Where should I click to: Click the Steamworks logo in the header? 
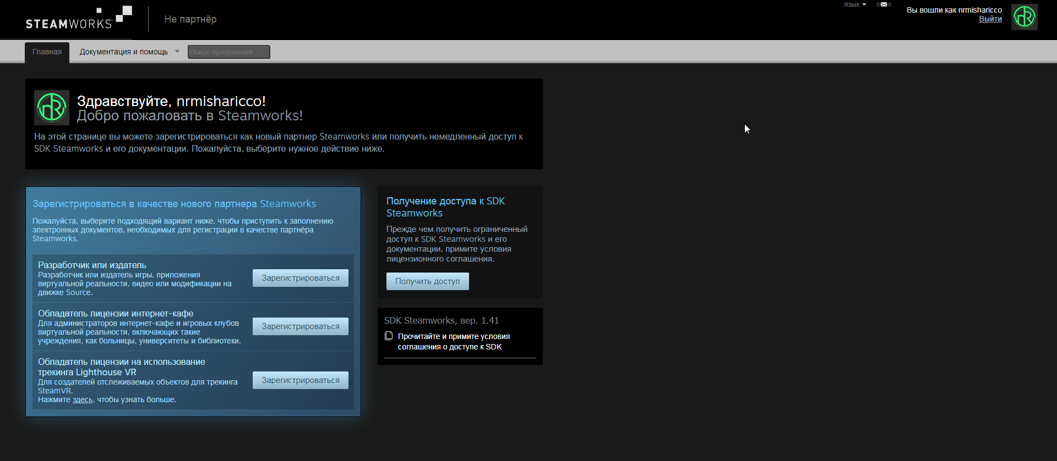[79, 18]
